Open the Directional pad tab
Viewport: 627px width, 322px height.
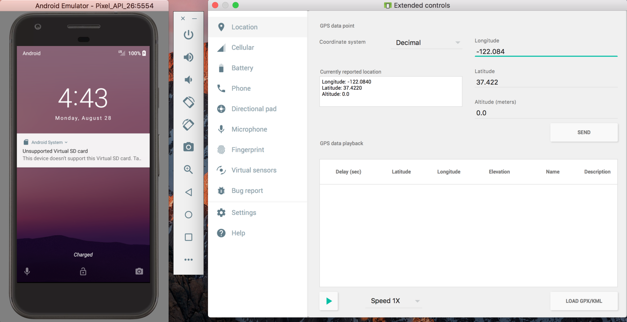[258, 109]
